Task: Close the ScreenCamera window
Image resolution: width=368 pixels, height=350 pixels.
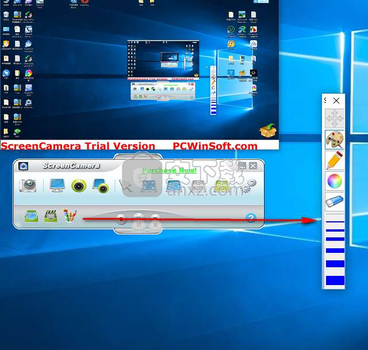Action: 253,166
